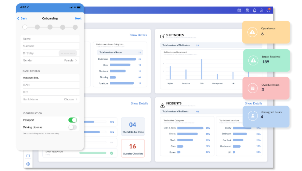The height and width of the screenshot is (171, 302).
Task: Click the save disk icon in the dashboard header
Action: tap(248, 11)
